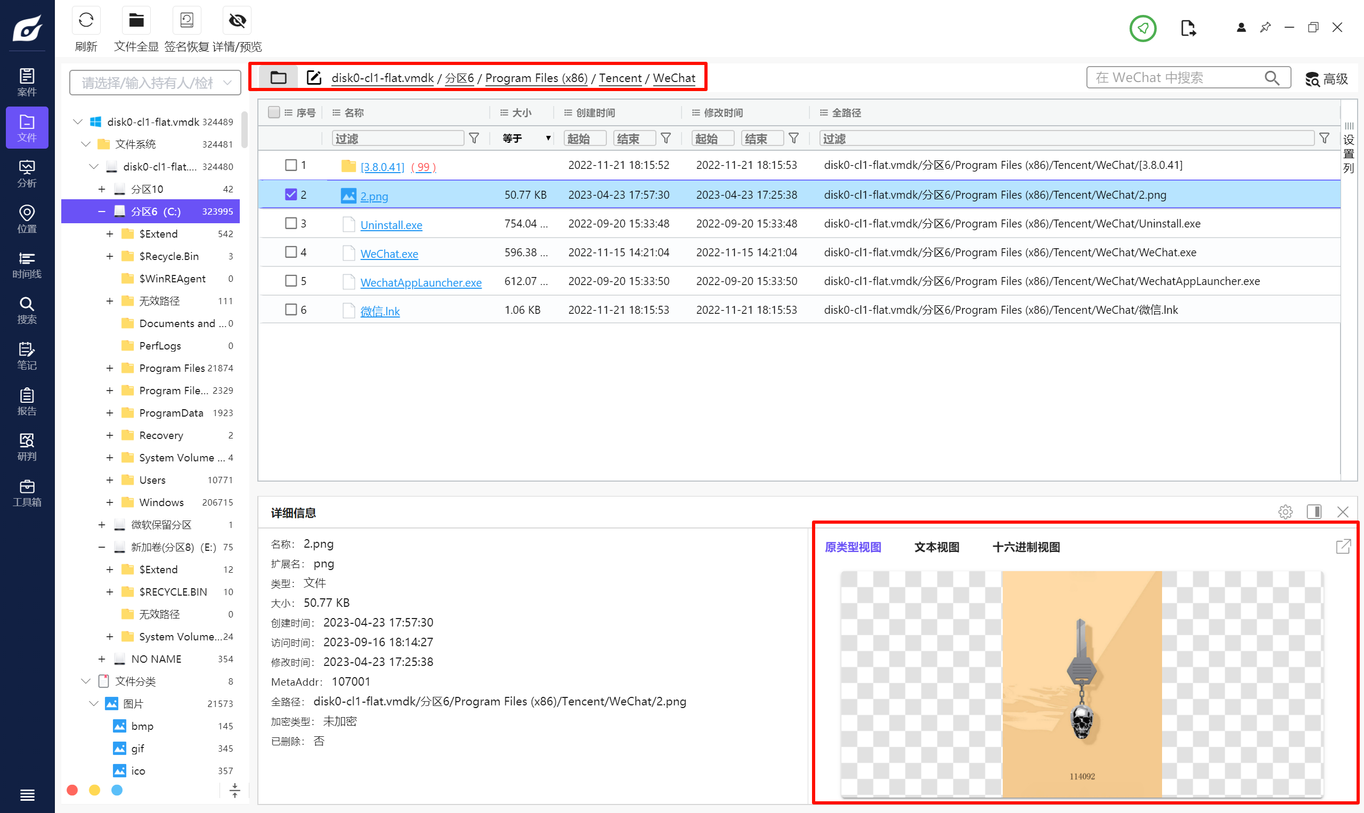Check the checkbox for WeChat.exe row
The image size is (1364, 813).
[291, 252]
